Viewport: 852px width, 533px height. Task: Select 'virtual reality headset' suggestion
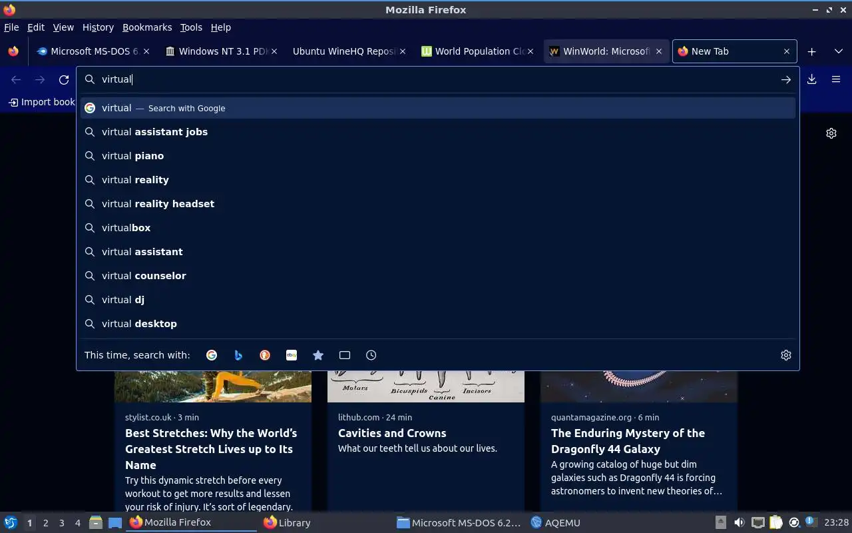[x=438, y=204]
